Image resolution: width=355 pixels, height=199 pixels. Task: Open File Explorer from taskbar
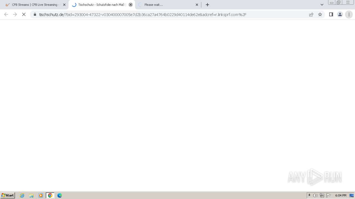coord(31,195)
